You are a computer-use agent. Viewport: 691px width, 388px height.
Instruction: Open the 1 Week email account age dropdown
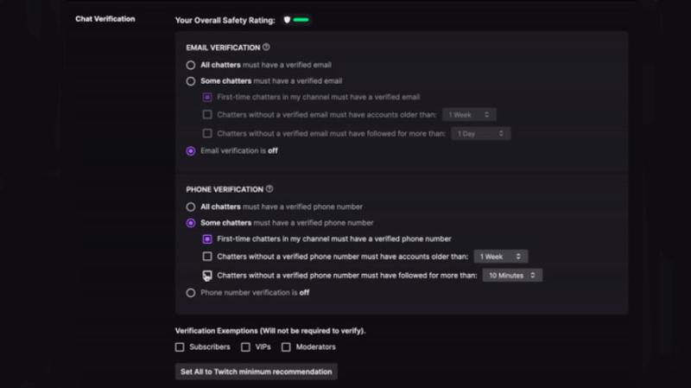pyautogui.click(x=468, y=114)
